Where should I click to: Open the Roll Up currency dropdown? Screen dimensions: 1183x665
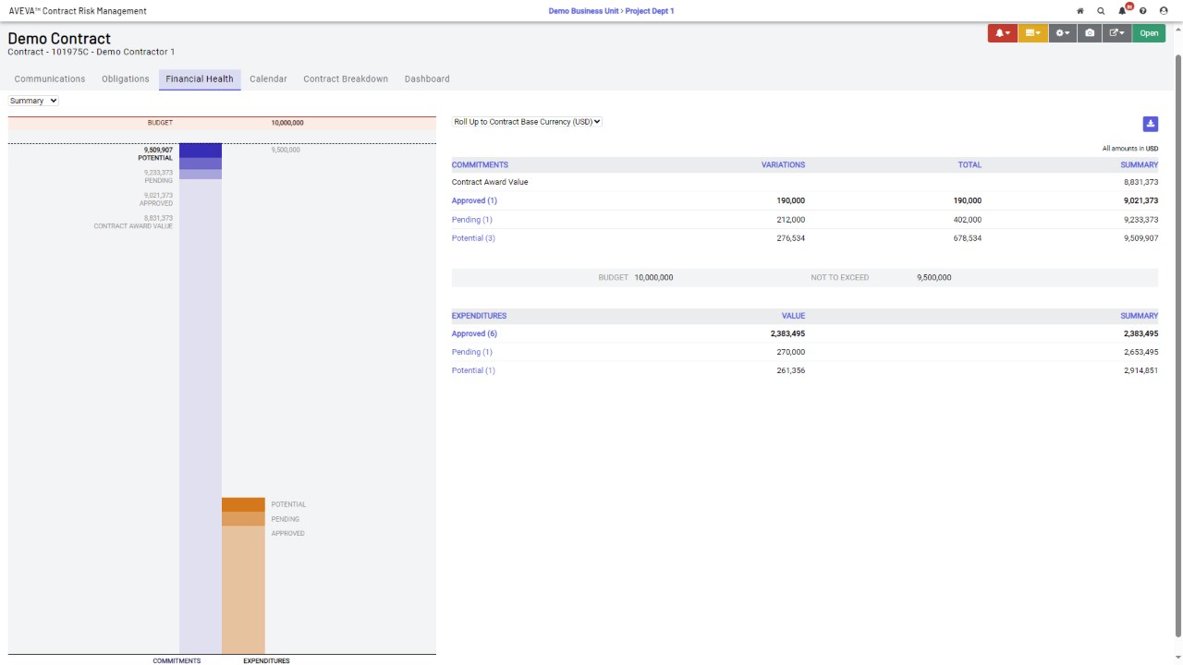[527, 122]
